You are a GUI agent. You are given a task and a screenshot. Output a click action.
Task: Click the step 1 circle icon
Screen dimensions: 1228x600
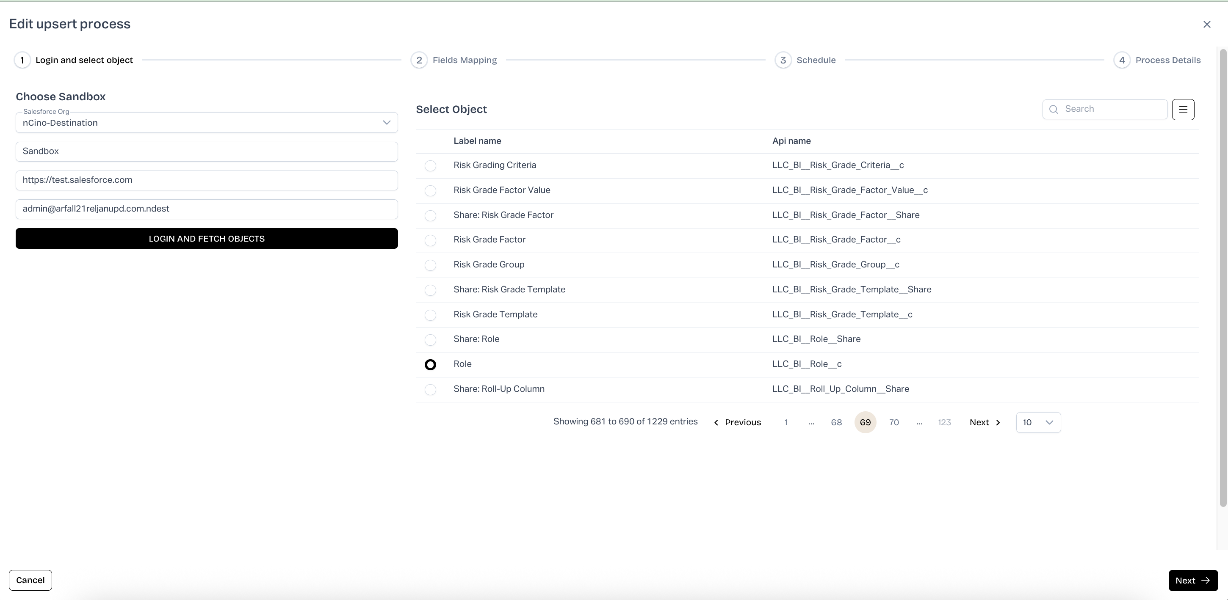pos(22,61)
